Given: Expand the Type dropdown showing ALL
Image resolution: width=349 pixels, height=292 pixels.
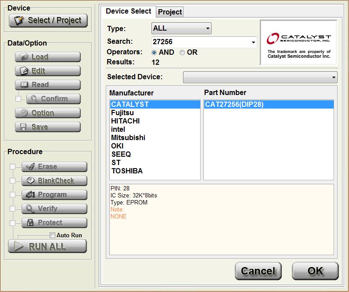Looking at the screenshot, I should 181,28.
